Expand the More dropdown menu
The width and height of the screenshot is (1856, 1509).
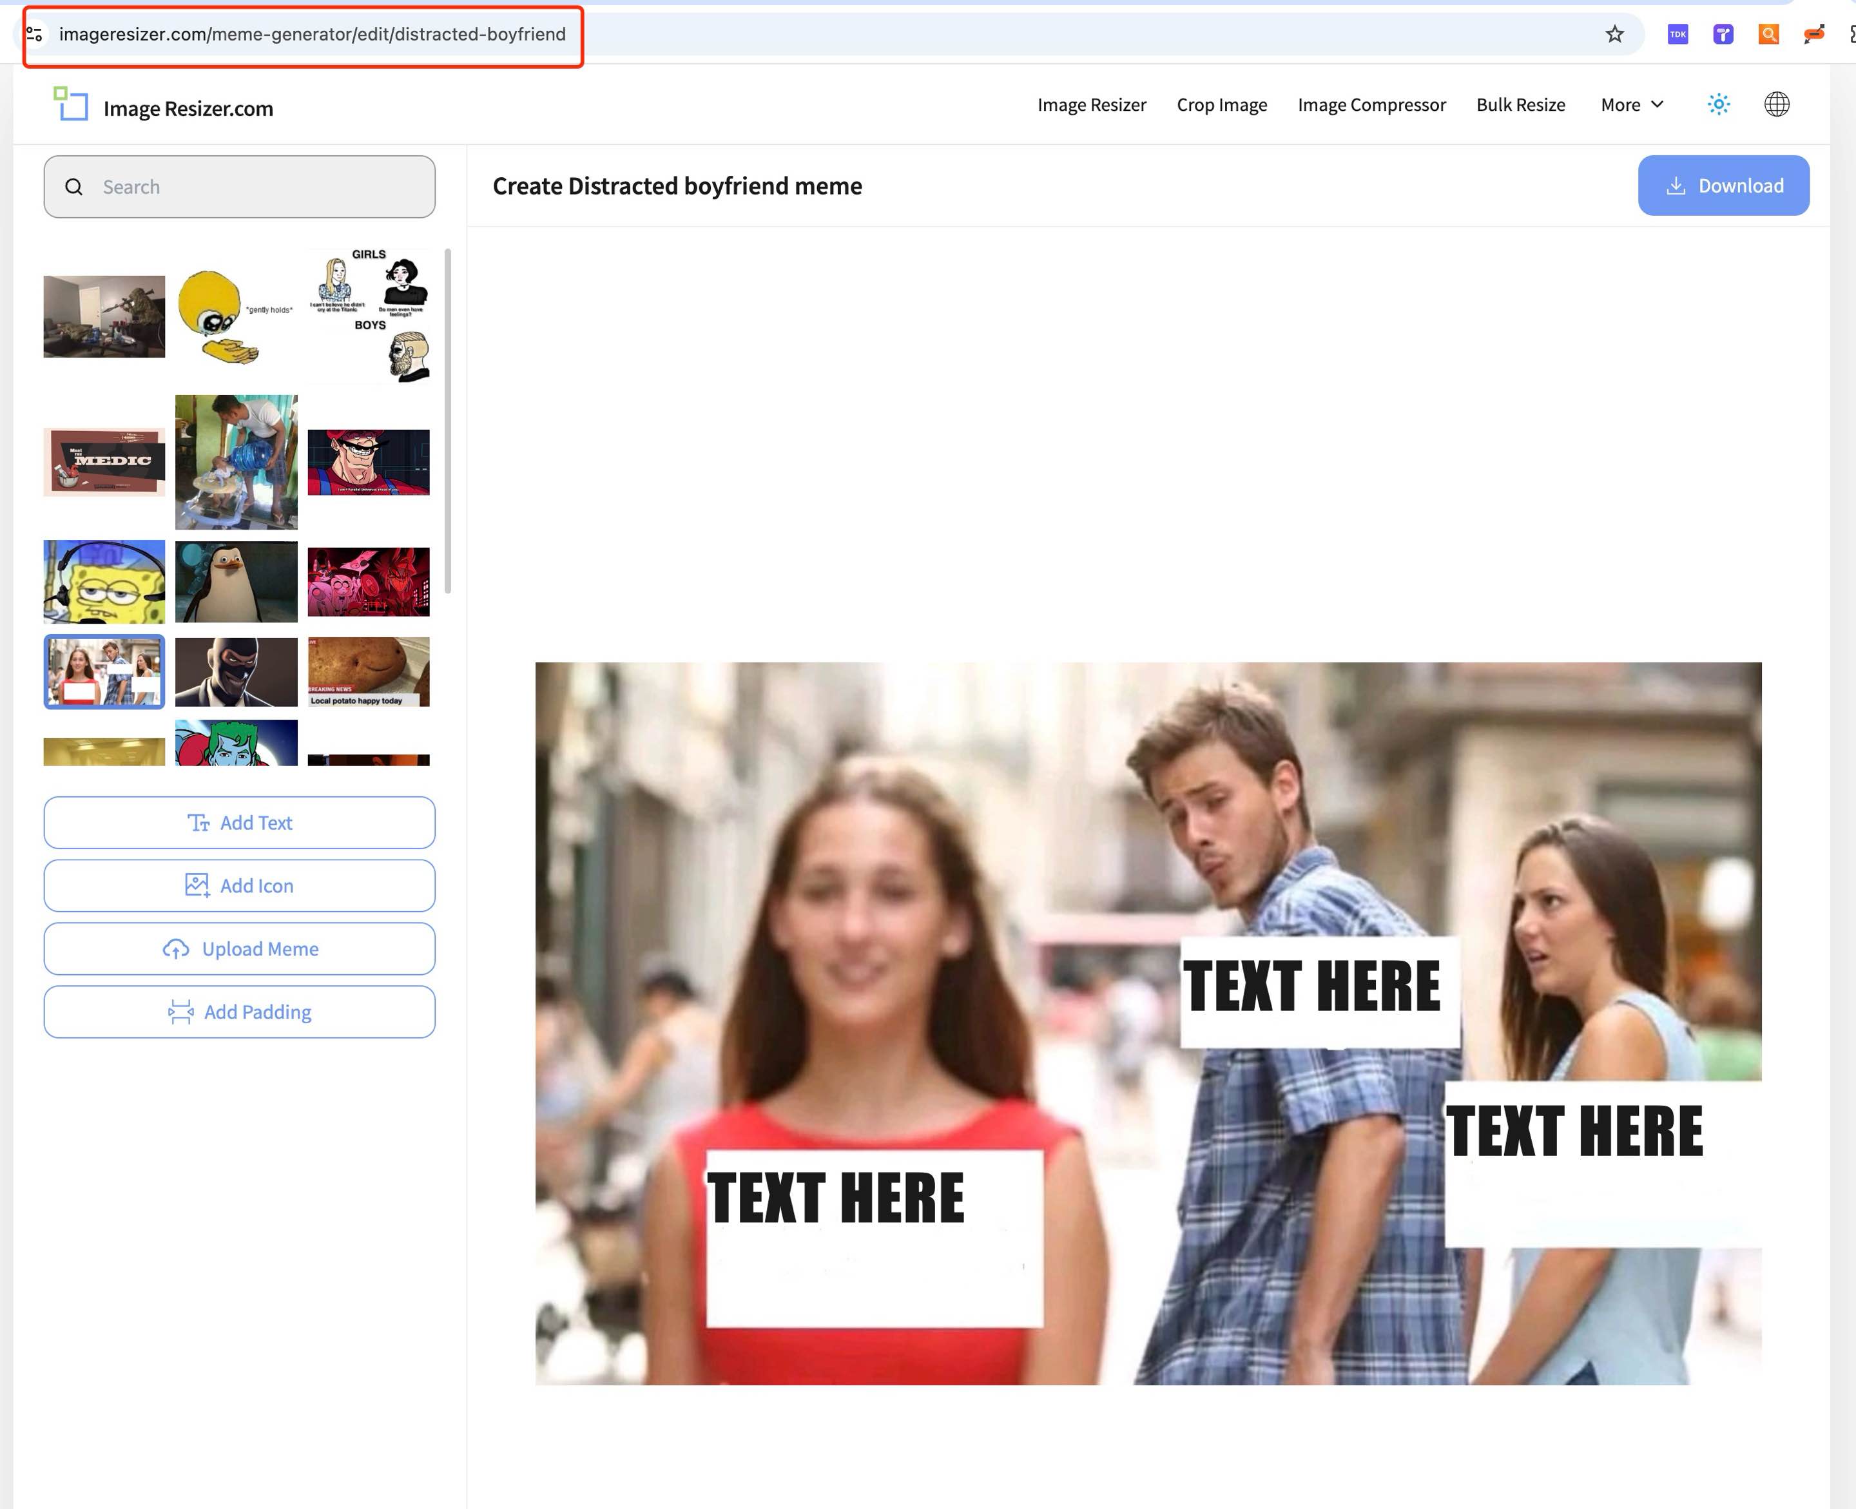(x=1632, y=104)
